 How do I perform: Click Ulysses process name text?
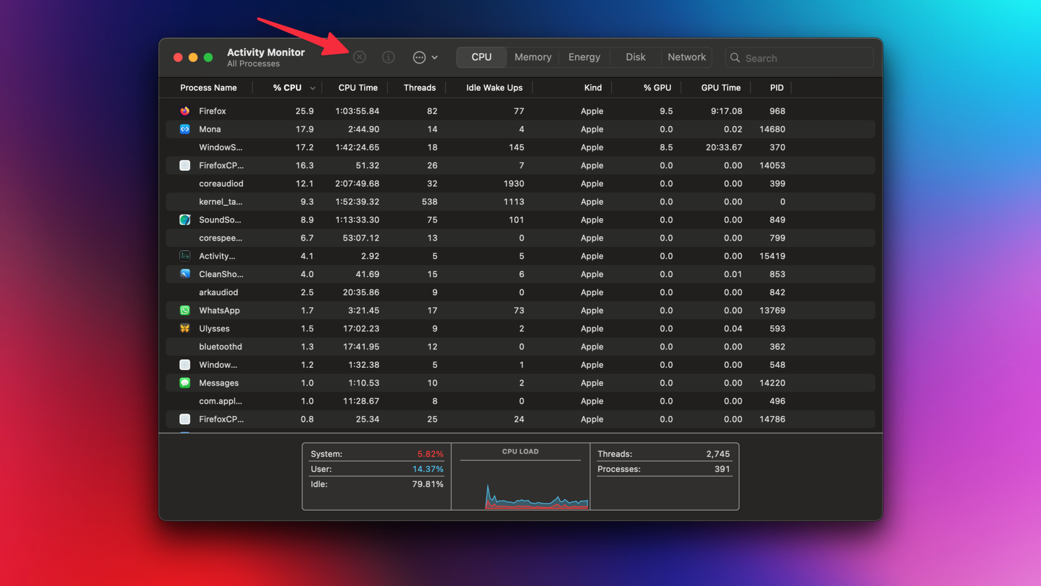pyautogui.click(x=214, y=329)
